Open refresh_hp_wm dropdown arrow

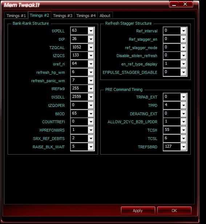91,72
